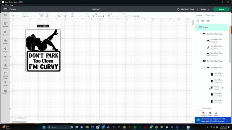The height and width of the screenshot is (130, 232).
Task: Click the Group layers icon in Layers panel
Action: pos(198,21)
